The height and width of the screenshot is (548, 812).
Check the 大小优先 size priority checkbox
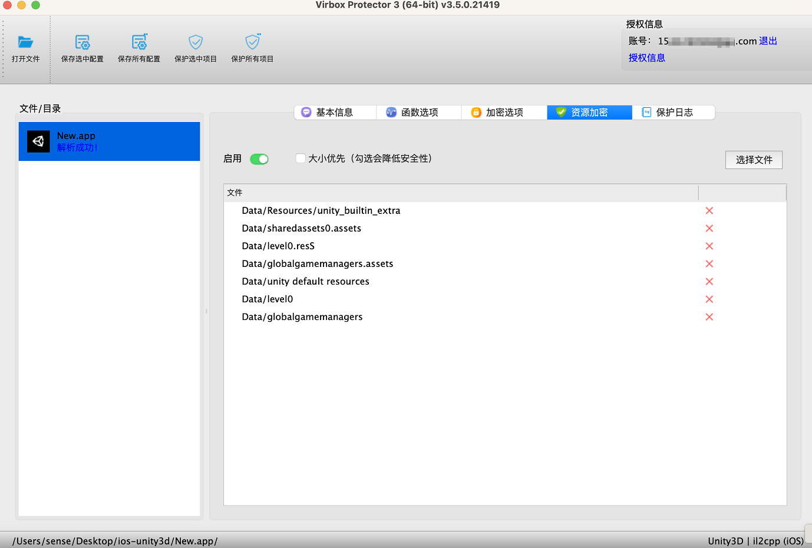[301, 158]
